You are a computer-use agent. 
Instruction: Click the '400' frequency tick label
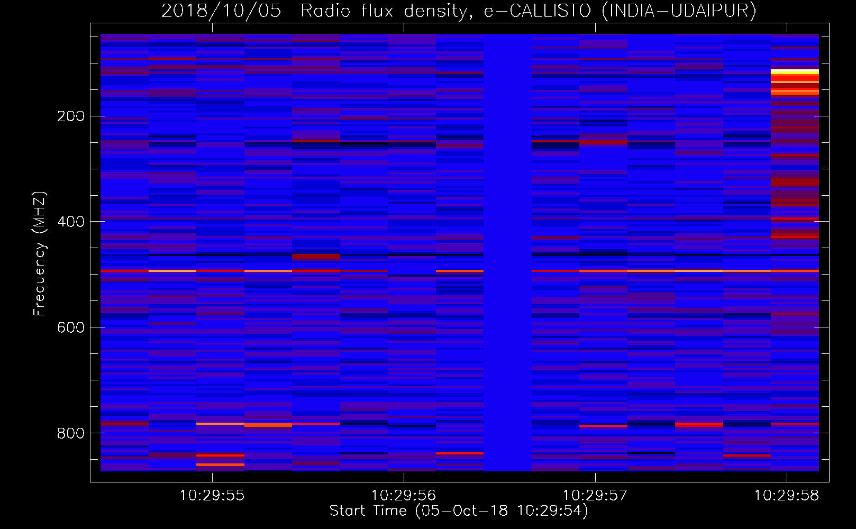70,222
